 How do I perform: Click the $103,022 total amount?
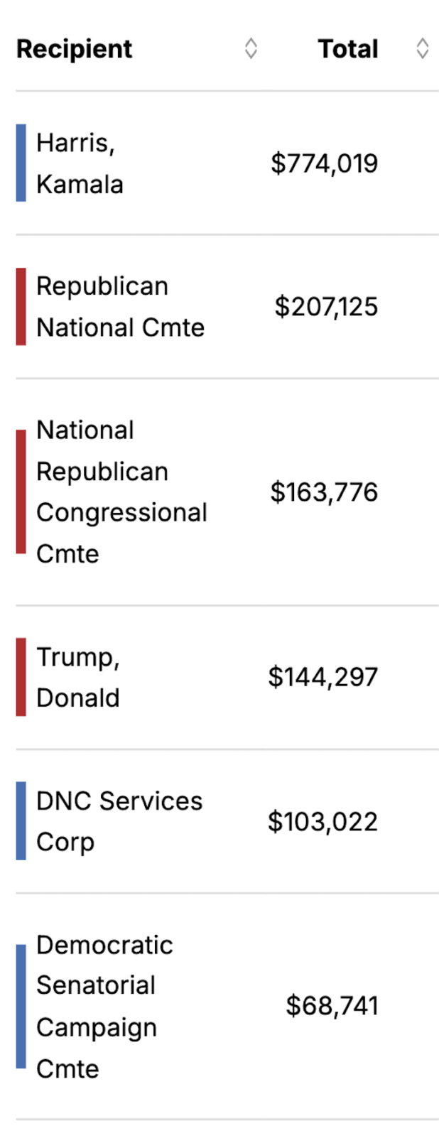(323, 822)
